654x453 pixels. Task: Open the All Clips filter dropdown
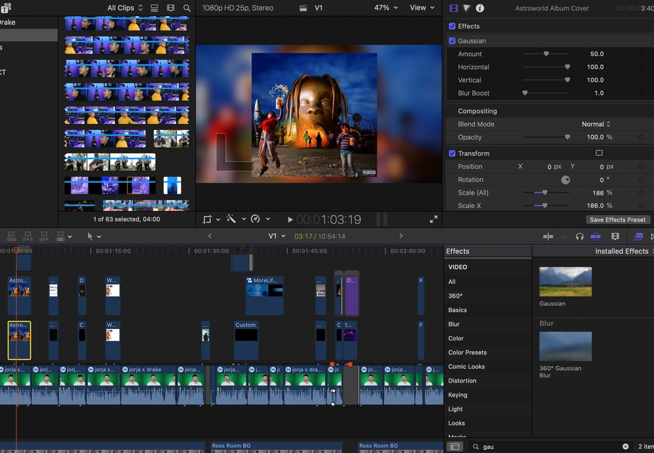pos(125,8)
